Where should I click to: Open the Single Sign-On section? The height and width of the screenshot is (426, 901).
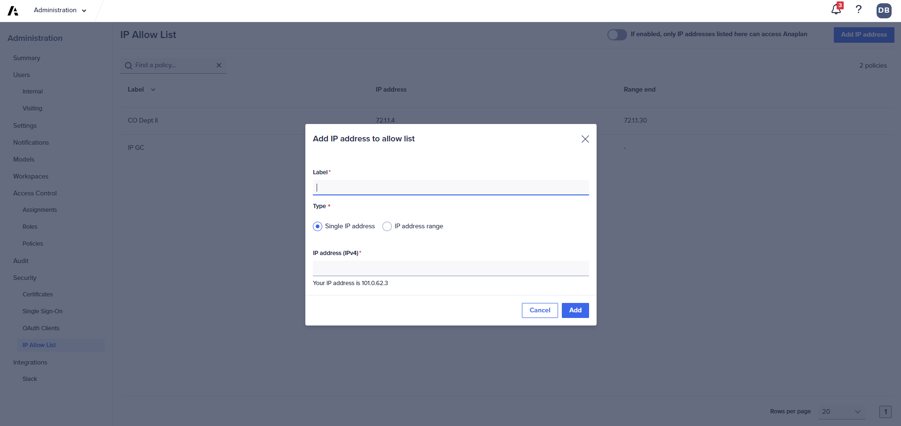42,311
